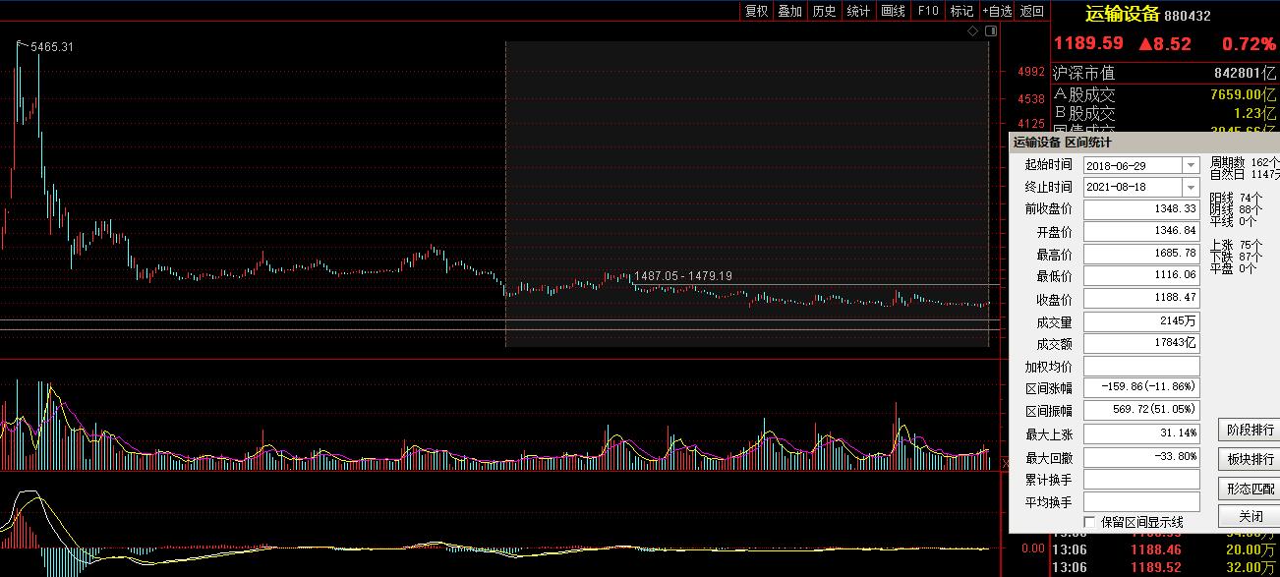The image size is (1280, 577).
Task: Click the 最高价 value field
Action: pyautogui.click(x=1141, y=255)
